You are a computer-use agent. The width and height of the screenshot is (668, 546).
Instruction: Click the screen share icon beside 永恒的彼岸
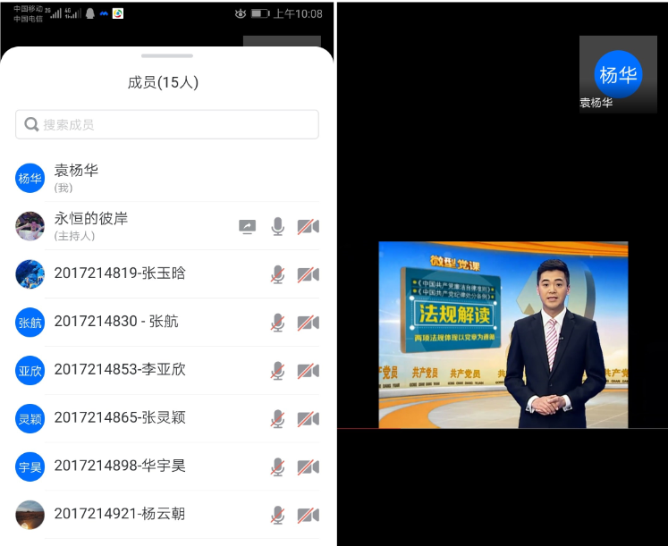pyautogui.click(x=248, y=227)
